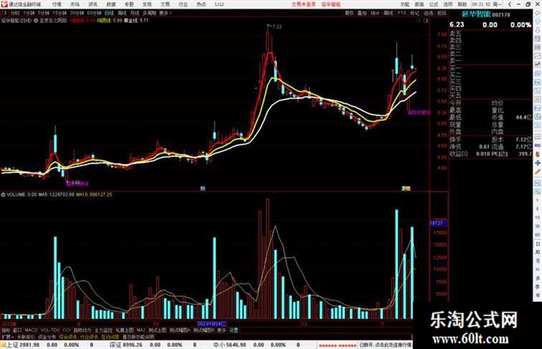Click the 复权 toolbar button
Image resolution: width=542 pixels, height=349 pixels.
point(349,13)
